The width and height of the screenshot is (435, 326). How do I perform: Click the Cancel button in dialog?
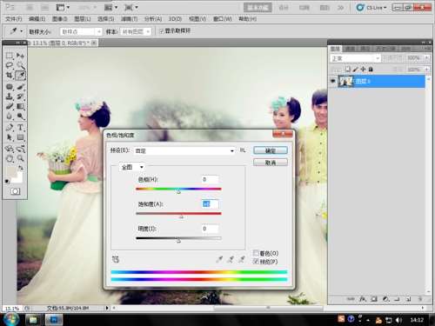click(x=271, y=163)
